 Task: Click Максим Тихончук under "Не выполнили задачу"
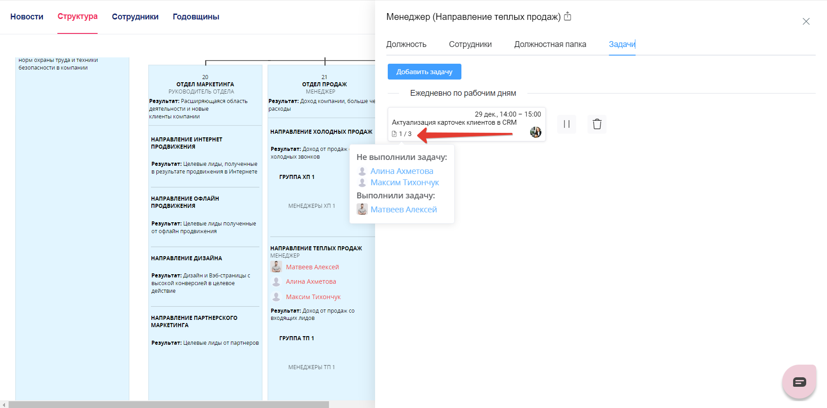[404, 182]
